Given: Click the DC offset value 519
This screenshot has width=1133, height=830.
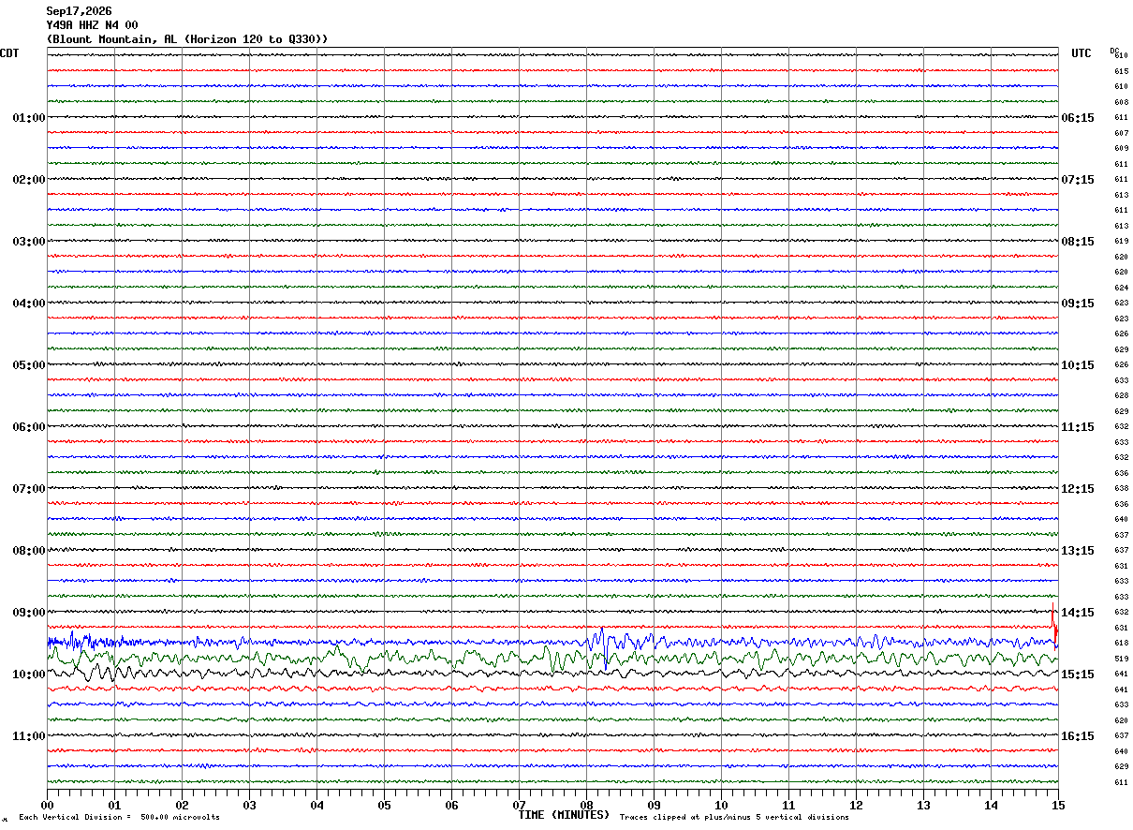Looking at the screenshot, I should pyautogui.click(x=1121, y=659).
